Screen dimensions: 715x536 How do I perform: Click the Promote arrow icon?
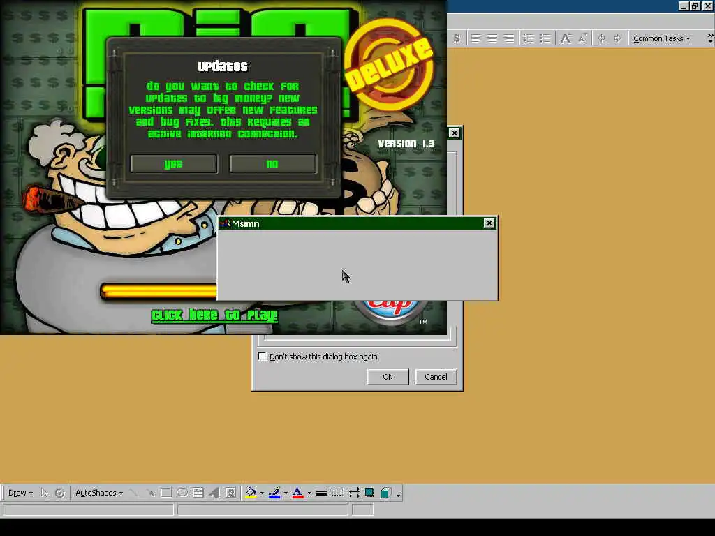pyautogui.click(x=602, y=39)
